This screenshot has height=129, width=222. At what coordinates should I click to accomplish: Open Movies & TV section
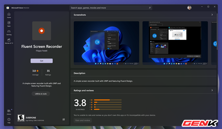coord(9,41)
